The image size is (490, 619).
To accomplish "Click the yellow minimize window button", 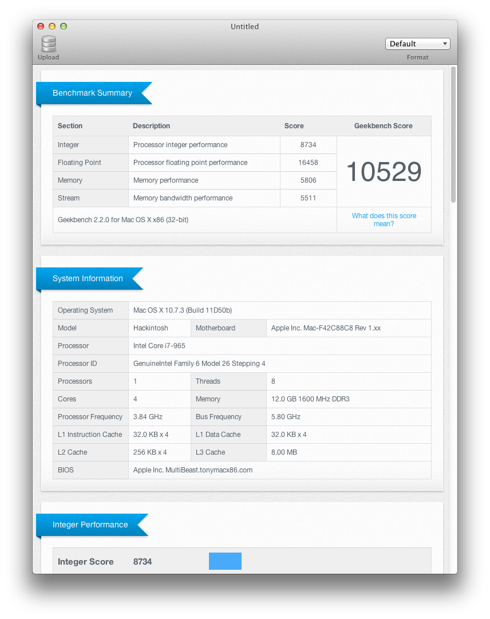I will (52, 26).
